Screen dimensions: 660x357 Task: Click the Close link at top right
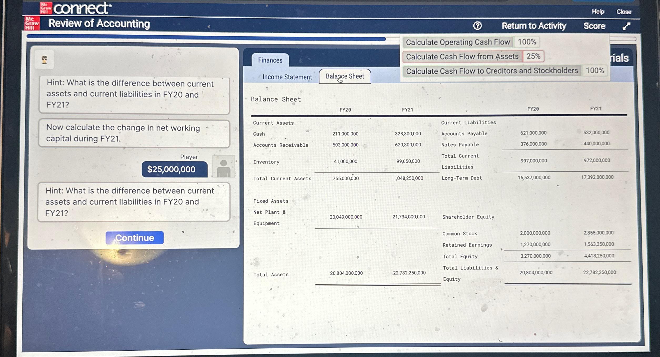click(623, 12)
